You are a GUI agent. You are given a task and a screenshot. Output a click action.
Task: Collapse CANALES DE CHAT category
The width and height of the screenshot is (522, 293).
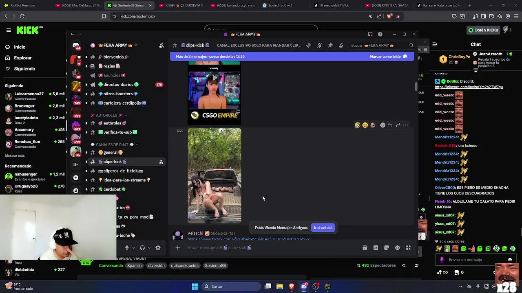(x=114, y=144)
